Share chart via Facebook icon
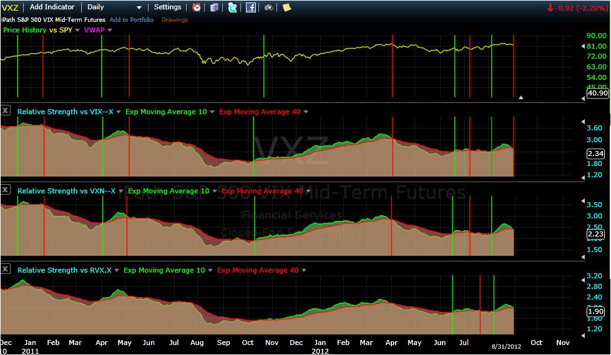This screenshot has height=355, width=611. pyautogui.click(x=250, y=7)
